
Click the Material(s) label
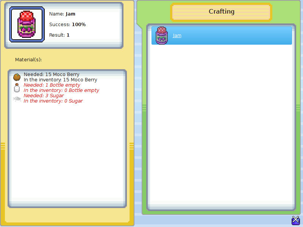click(x=28, y=59)
